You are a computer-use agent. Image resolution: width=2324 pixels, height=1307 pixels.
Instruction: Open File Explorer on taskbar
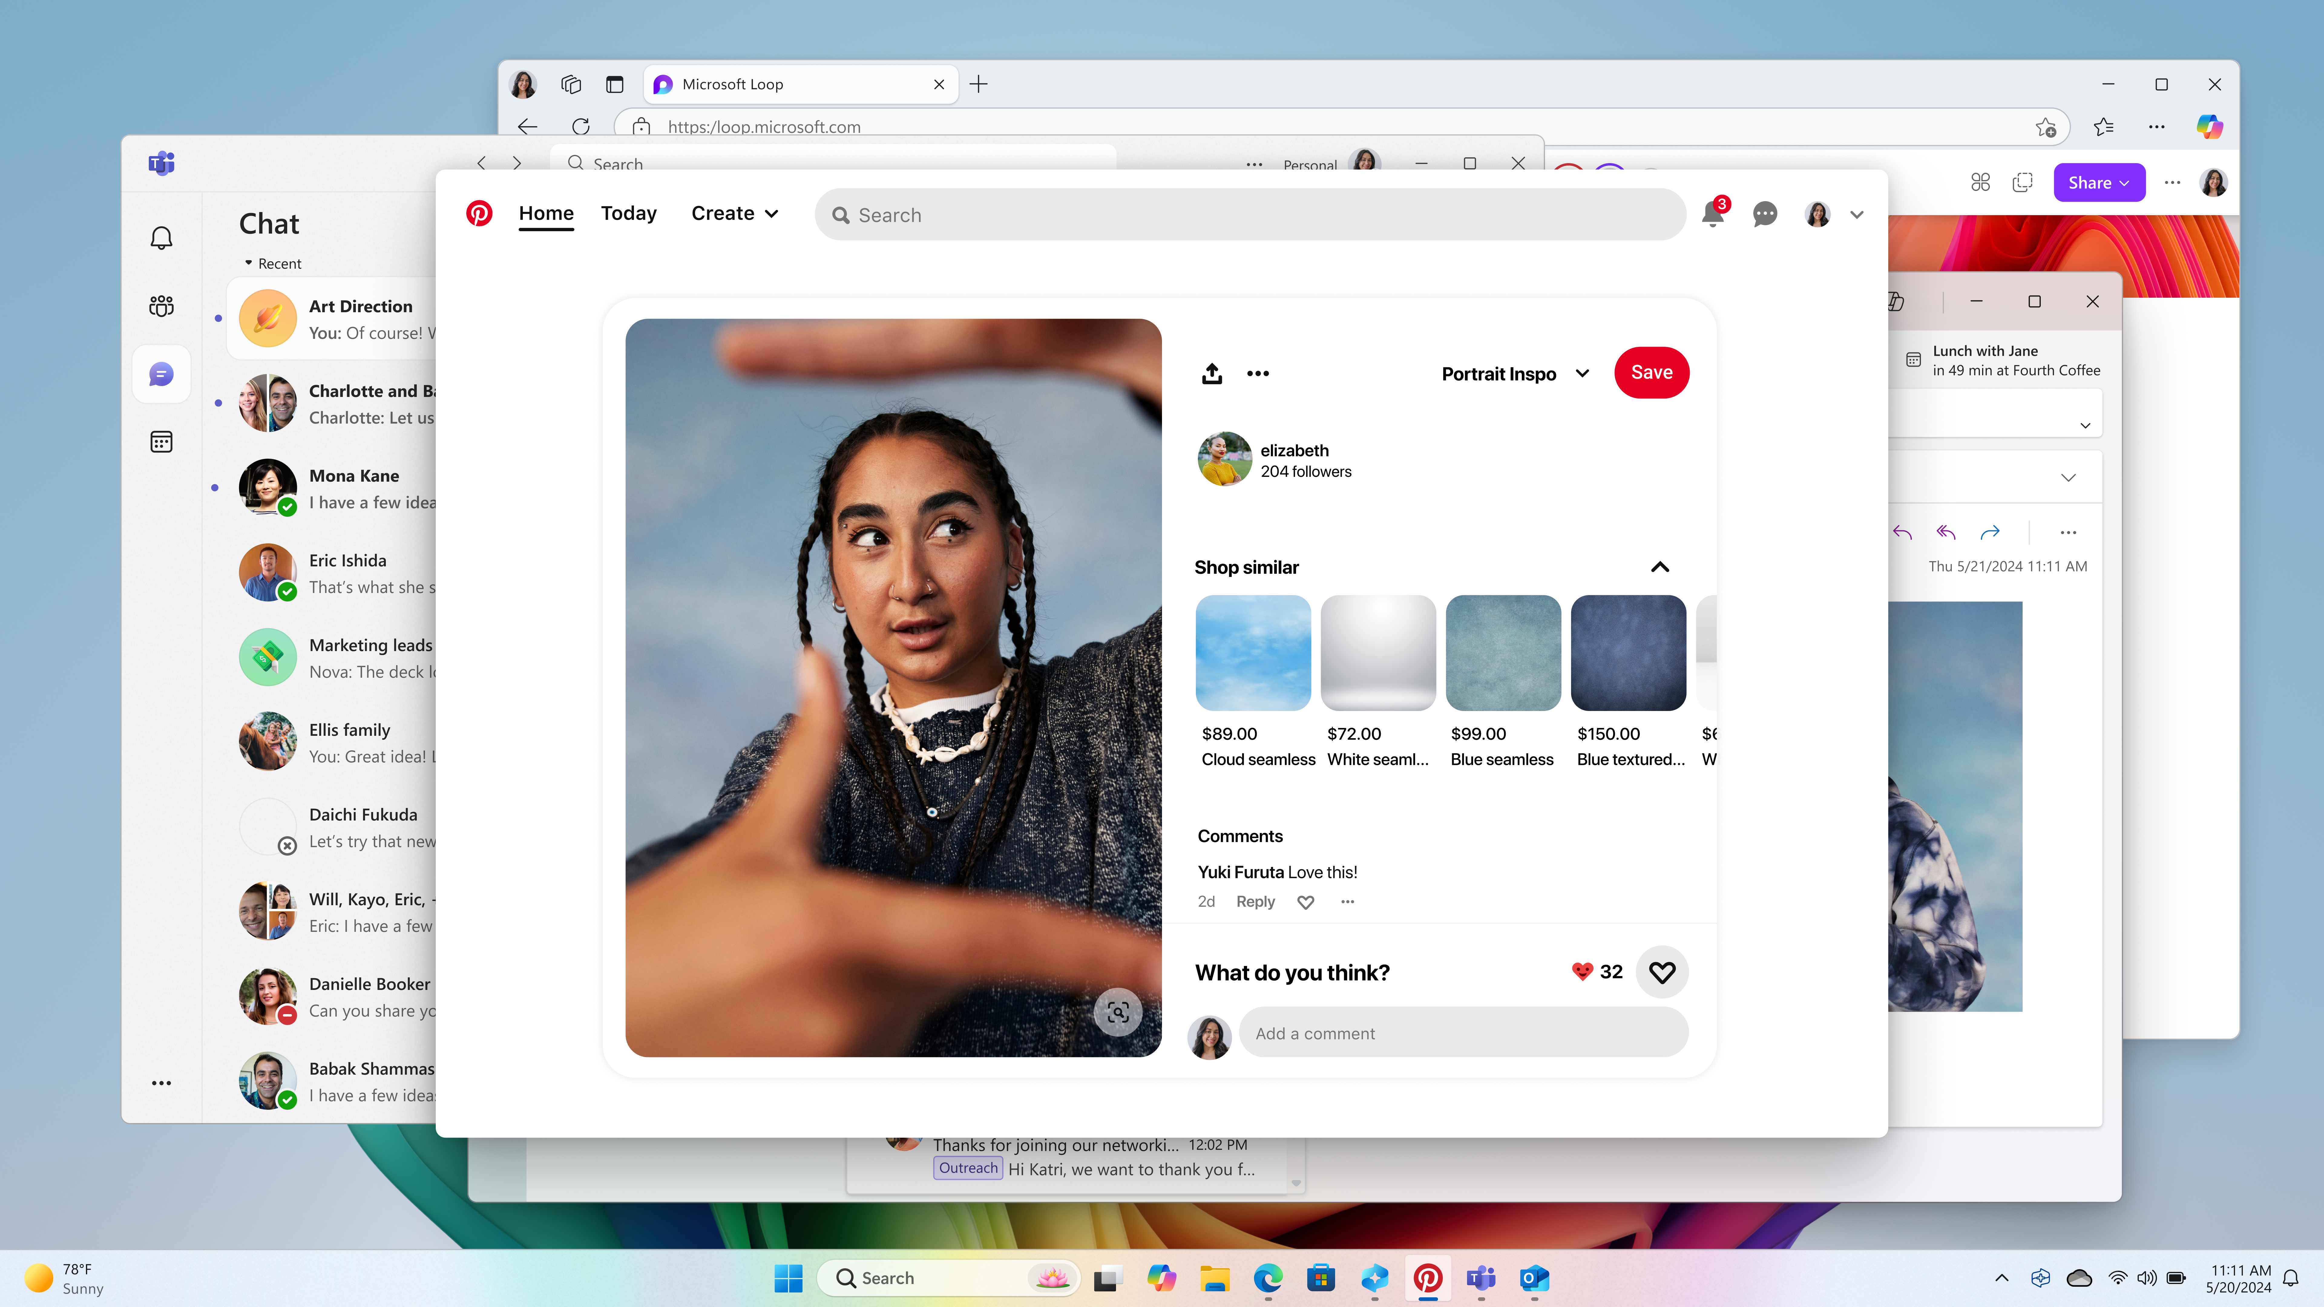click(1215, 1278)
